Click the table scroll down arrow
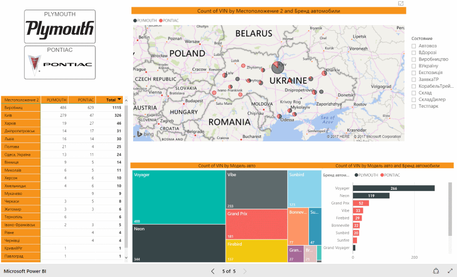 tap(126, 258)
